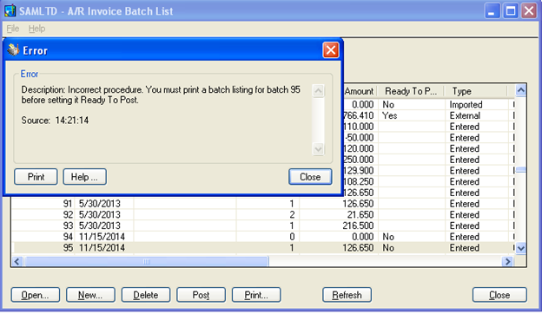Maximize the A/R Invoice Batch List window
Image resolution: width=542 pixels, height=314 pixels.
click(511, 11)
